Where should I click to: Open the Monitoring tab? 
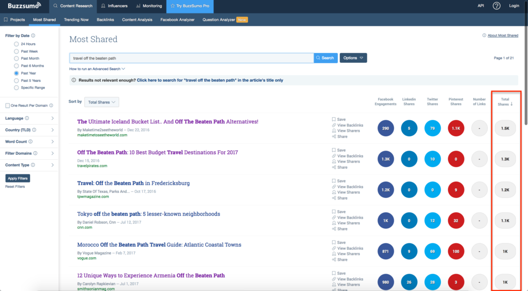pyautogui.click(x=149, y=6)
